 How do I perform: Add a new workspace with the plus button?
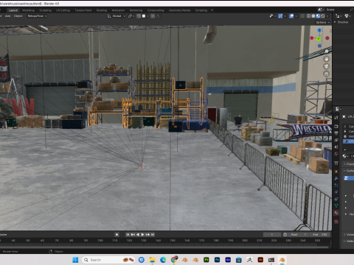click(x=212, y=10)
